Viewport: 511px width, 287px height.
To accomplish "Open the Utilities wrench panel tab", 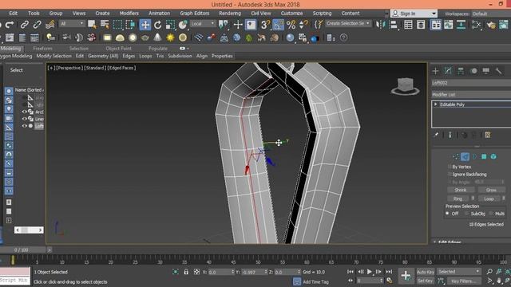I will point(498,71).
